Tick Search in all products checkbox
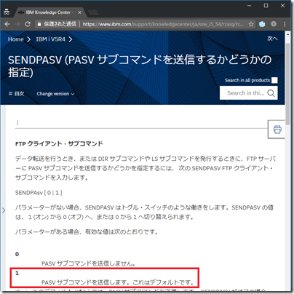Viewport: 294px width, 294px height. 274,80
